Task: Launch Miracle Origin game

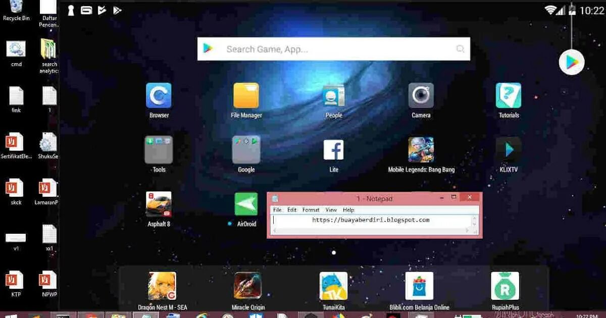Action: click(x=247, y=286)
